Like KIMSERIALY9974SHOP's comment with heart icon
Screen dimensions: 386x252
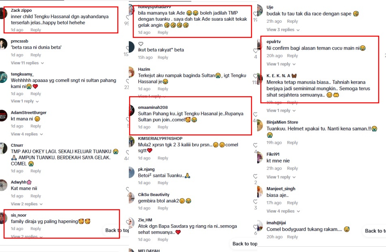pyautogui.click(x=255, y=146)
